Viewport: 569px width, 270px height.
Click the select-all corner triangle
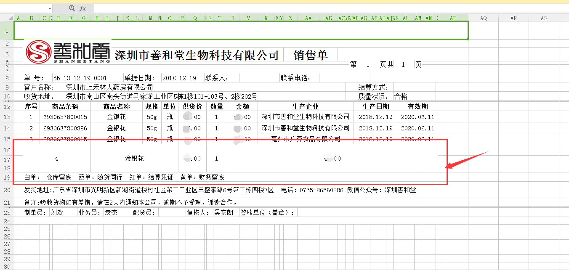[x=7, y=18]
